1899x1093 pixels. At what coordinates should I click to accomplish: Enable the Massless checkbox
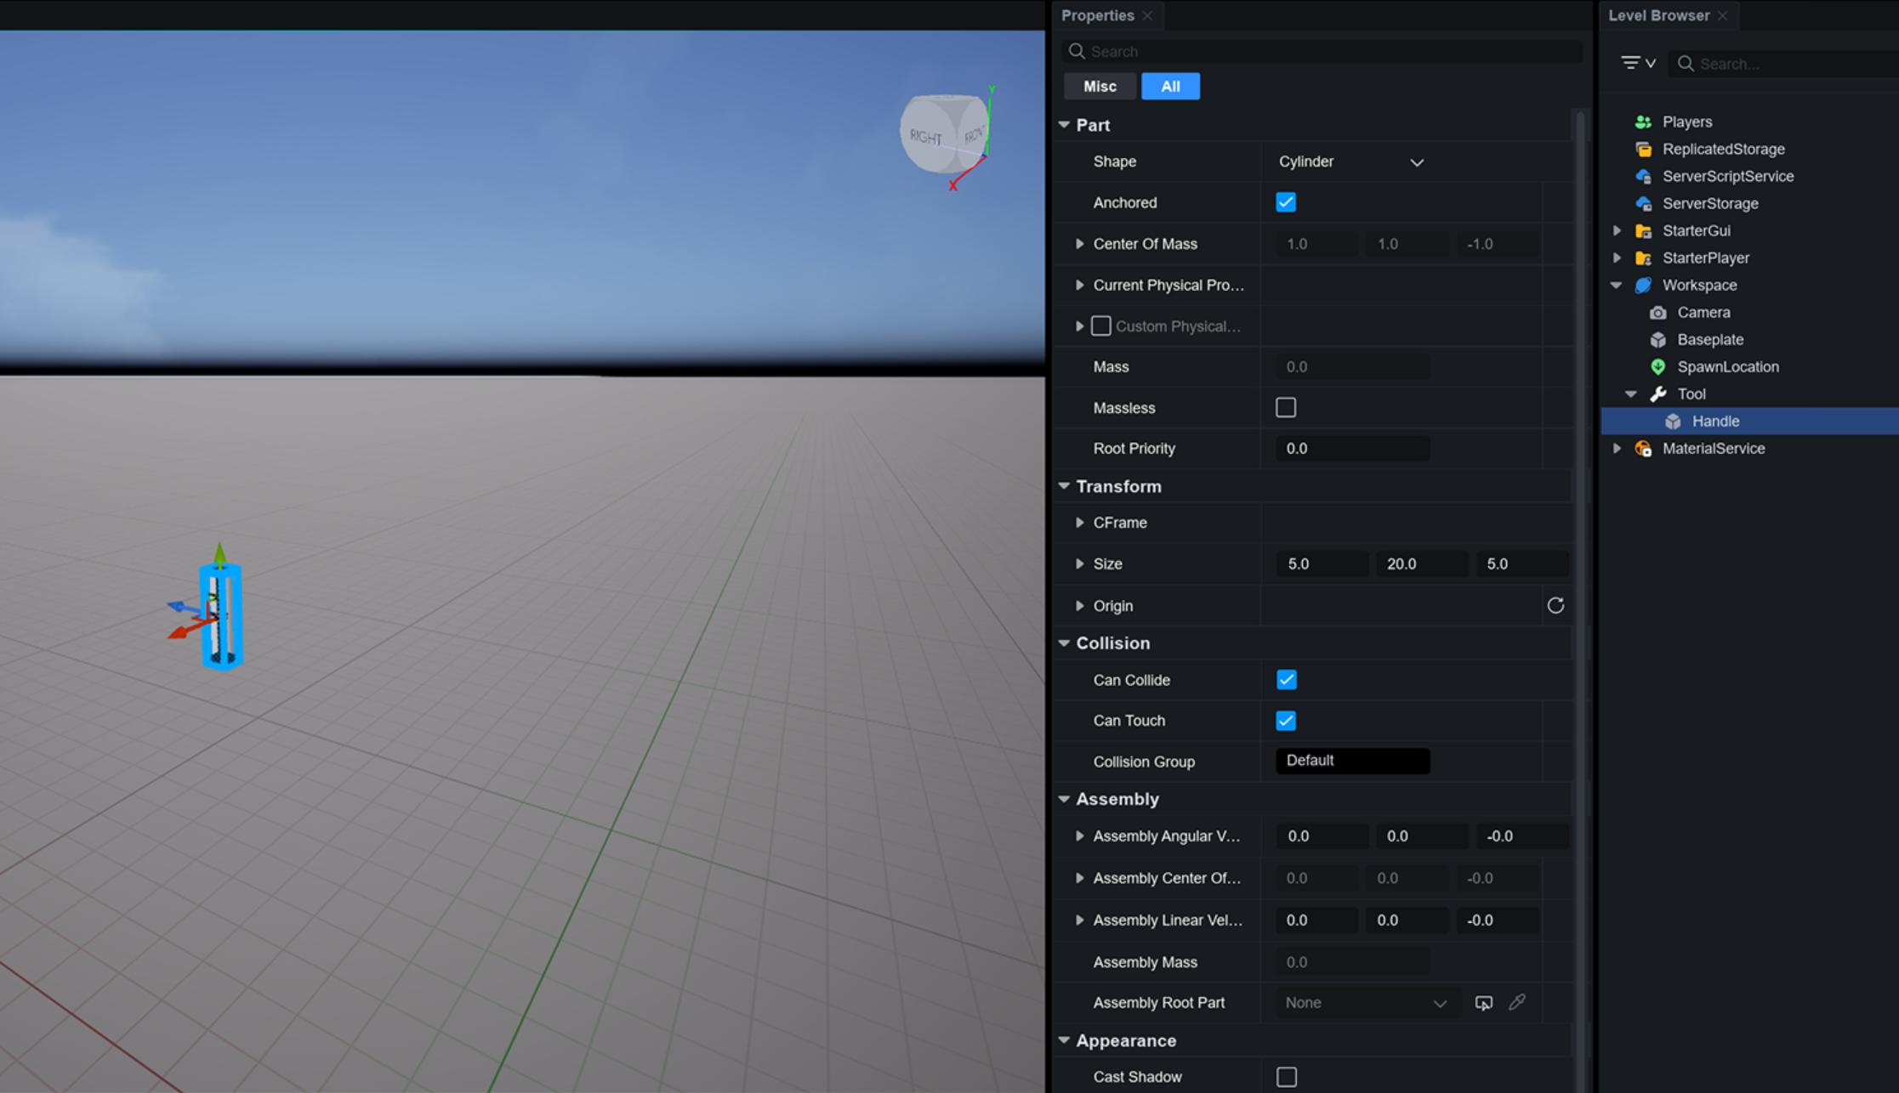(1285, 408)
